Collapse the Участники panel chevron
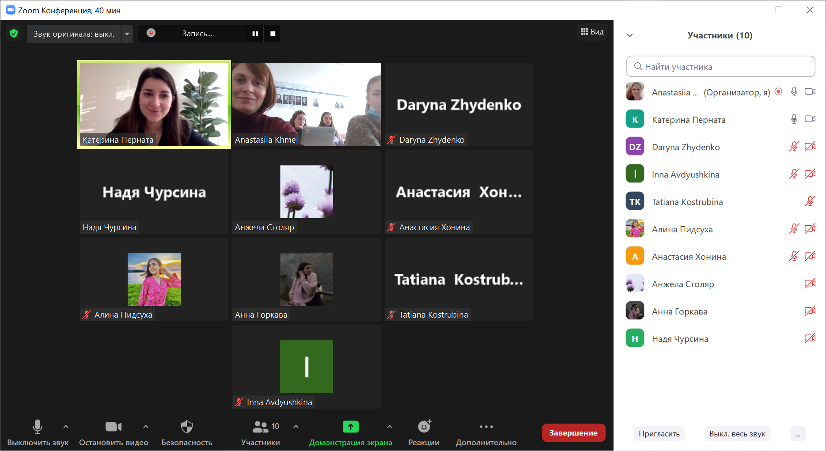The image size is (826, 451). tap(630, 36)
